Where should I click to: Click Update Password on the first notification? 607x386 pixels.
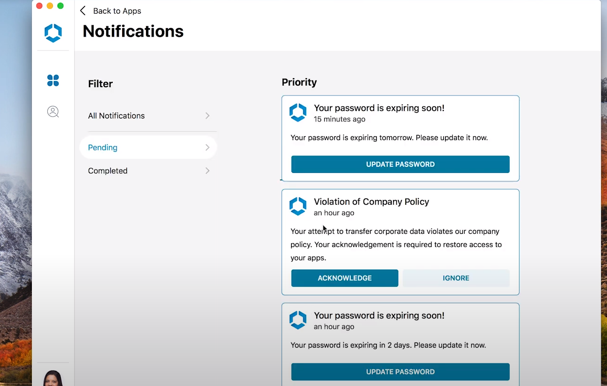point(400,164)
